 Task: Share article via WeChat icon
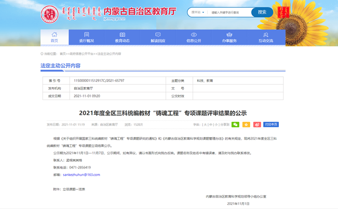[x=235, y=124]
